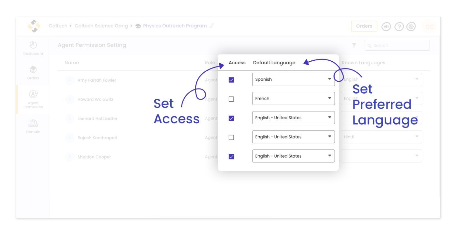This screenshot has width=455, height=237.
Task: Edit program name with pencil icon
Action: coord(212,26)
